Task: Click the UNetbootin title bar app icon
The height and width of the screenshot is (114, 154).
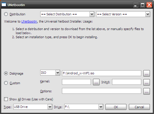Action: [x=4, y=5]
